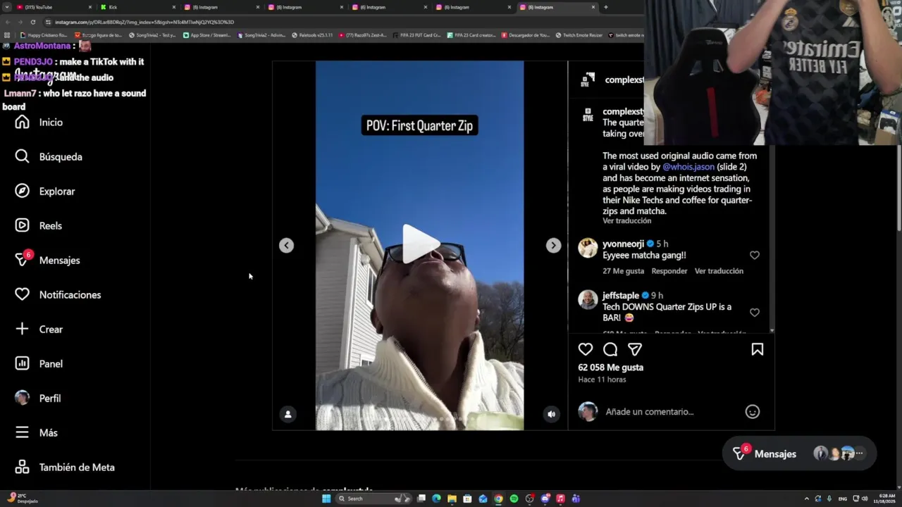Open Reels from the sidebar

click(x=39, y=226)
